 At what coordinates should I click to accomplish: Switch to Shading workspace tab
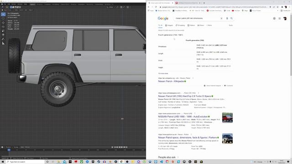[73, 4]
